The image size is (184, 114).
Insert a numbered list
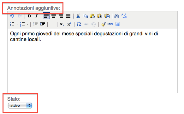tap(22, 24)
